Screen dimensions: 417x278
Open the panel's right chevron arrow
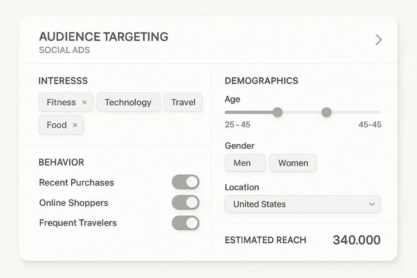coord(379,39)
